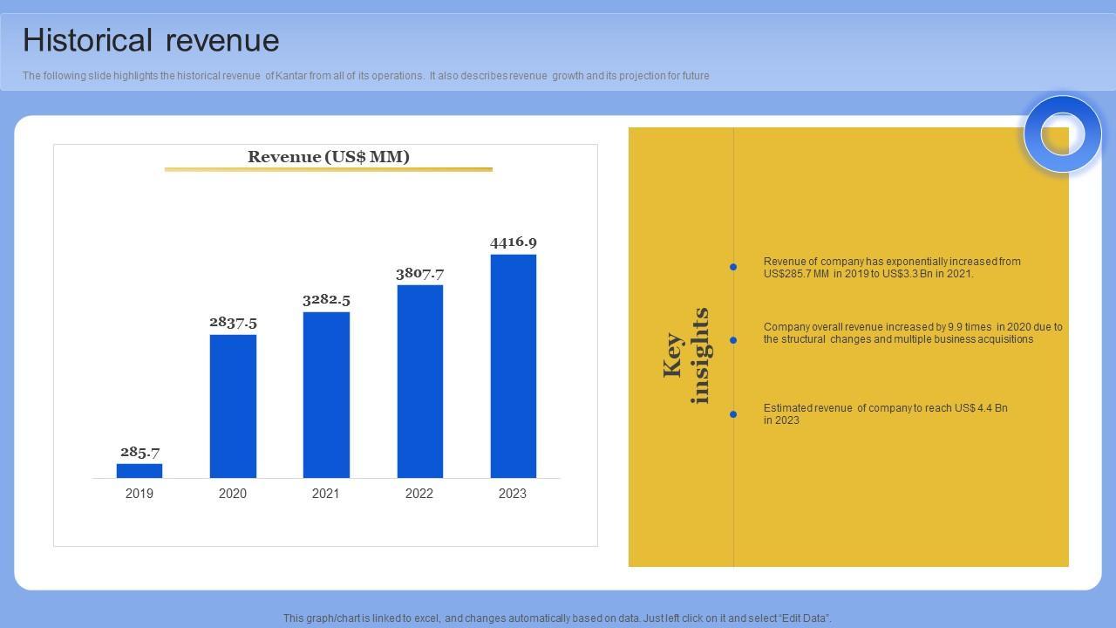
Task: Select the insight about 9.9 times increase
Action: point(912,333)
